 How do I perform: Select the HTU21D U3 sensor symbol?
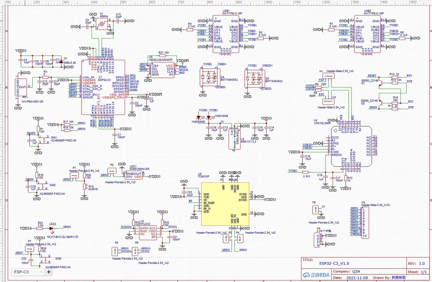(x=148, y=232)
